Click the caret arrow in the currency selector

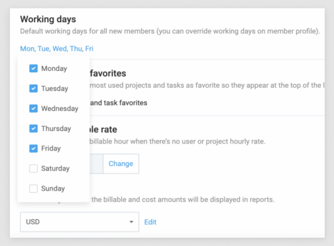[x=131, y=222]
